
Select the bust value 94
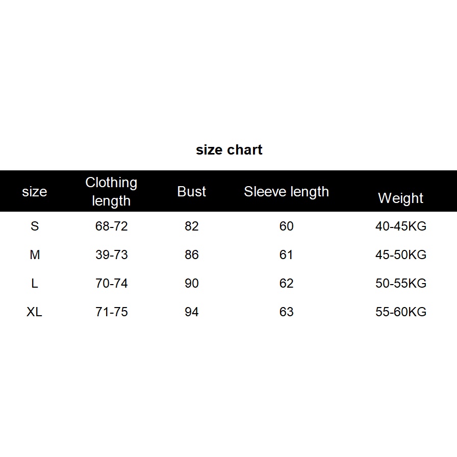click(192, 312)
